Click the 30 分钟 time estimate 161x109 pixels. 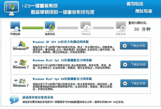pos(142,29)
